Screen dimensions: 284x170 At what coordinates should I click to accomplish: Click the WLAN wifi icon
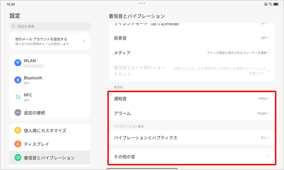tap(18, 63)
